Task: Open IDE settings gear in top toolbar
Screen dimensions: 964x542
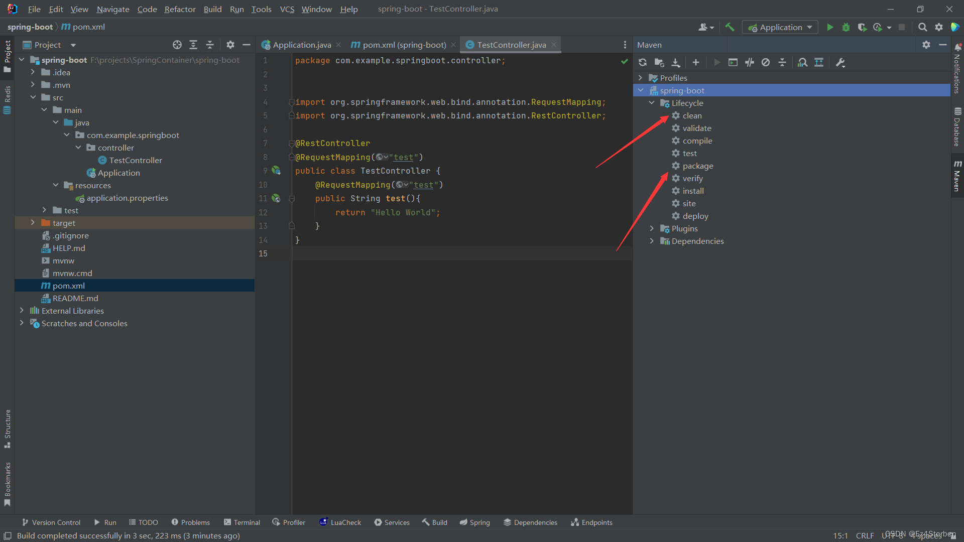Action: [939, 27]
